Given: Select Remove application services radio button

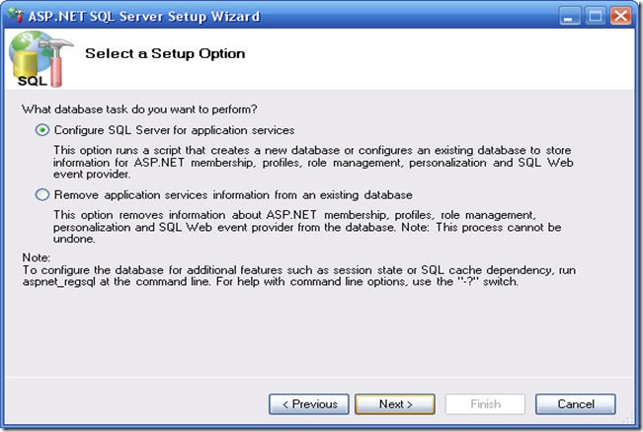Looking at the screenshot, I should 42,194.
